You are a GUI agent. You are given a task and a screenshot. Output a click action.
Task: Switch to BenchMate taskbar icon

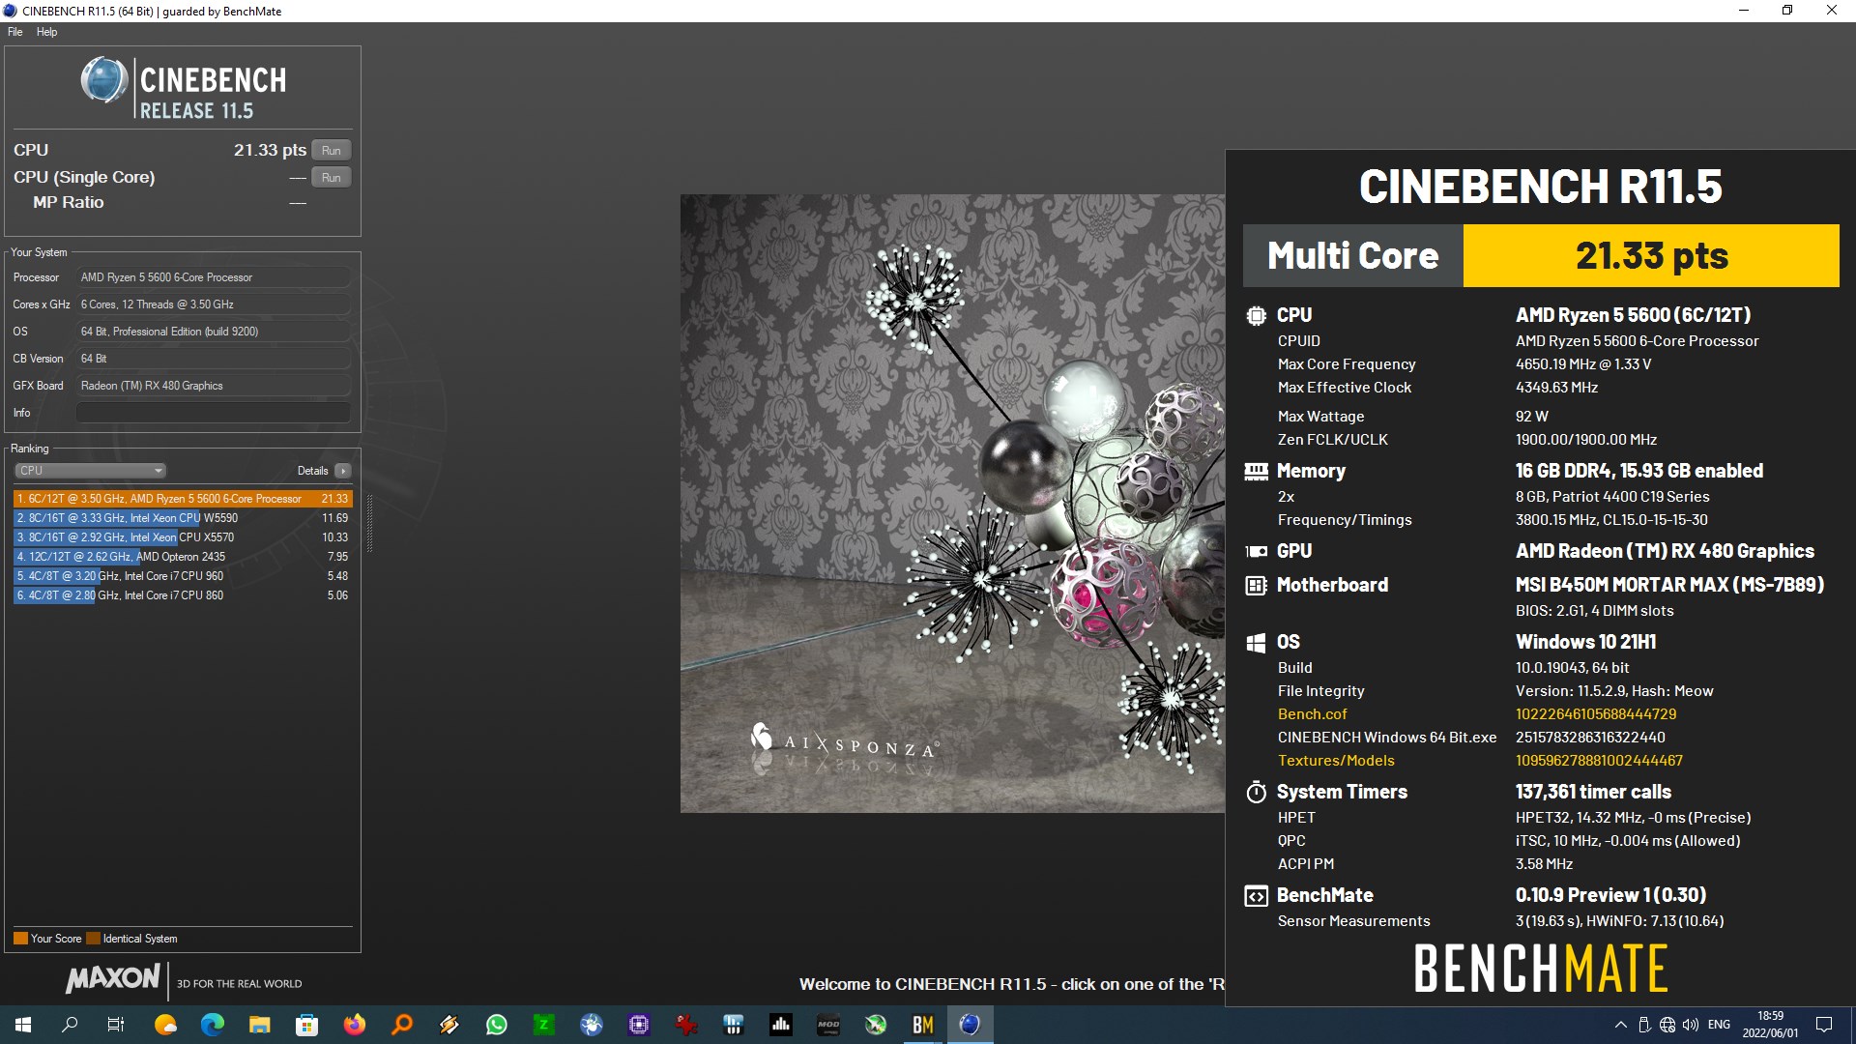pos(923,1025)
